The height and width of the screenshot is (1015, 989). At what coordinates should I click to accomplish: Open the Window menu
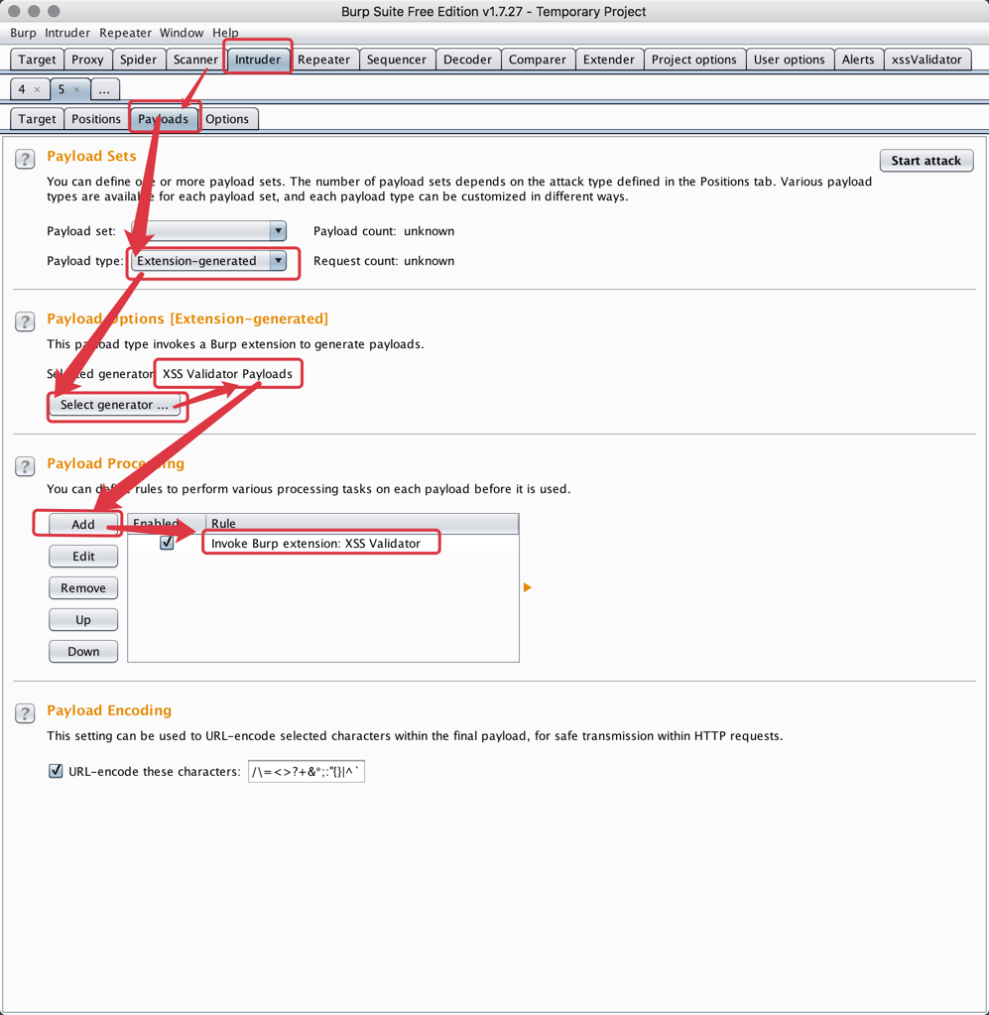[182, 33]
